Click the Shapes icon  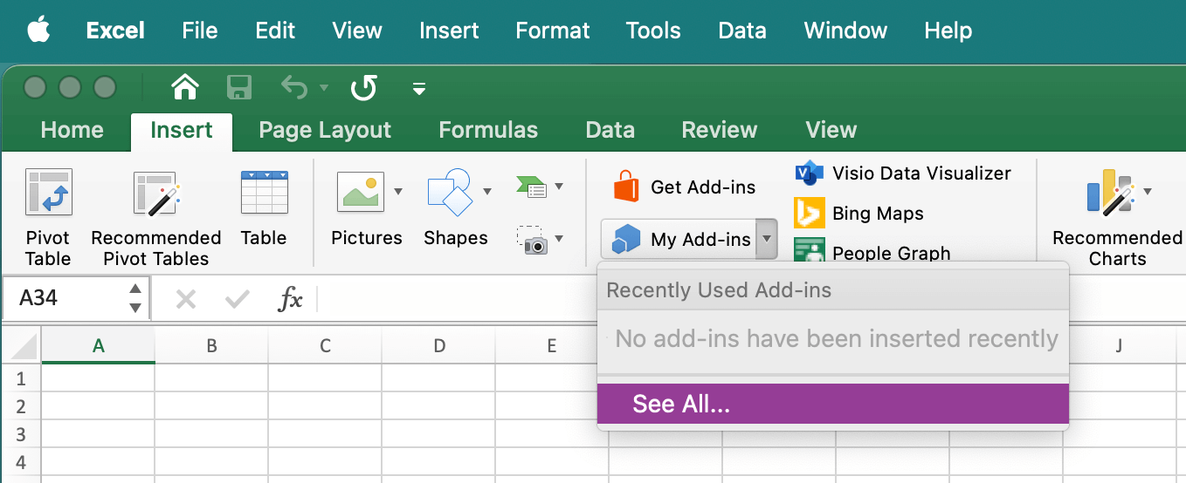450,192
